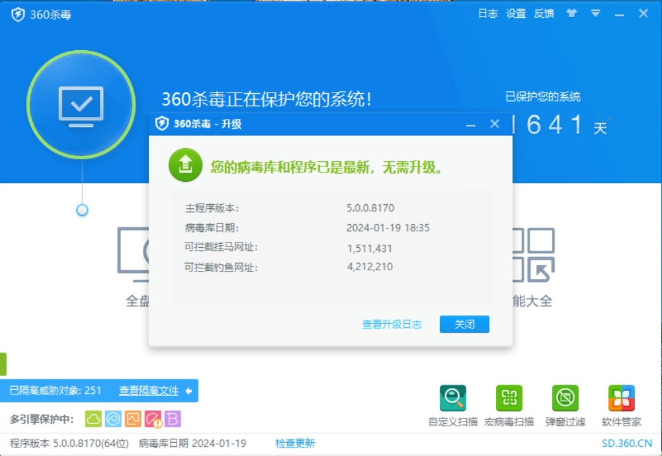Image resolution: width=662 pixels, height=456 pixels.
Task: Click the skin theme shirt icon in titlebar
Action: [571, 13]
